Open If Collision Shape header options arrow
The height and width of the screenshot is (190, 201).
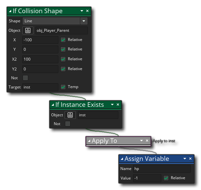coord(81,11)
